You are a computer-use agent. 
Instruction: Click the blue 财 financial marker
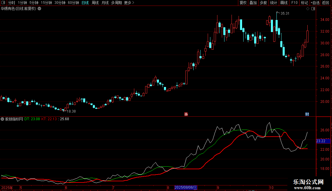click(x=307, y=114)
